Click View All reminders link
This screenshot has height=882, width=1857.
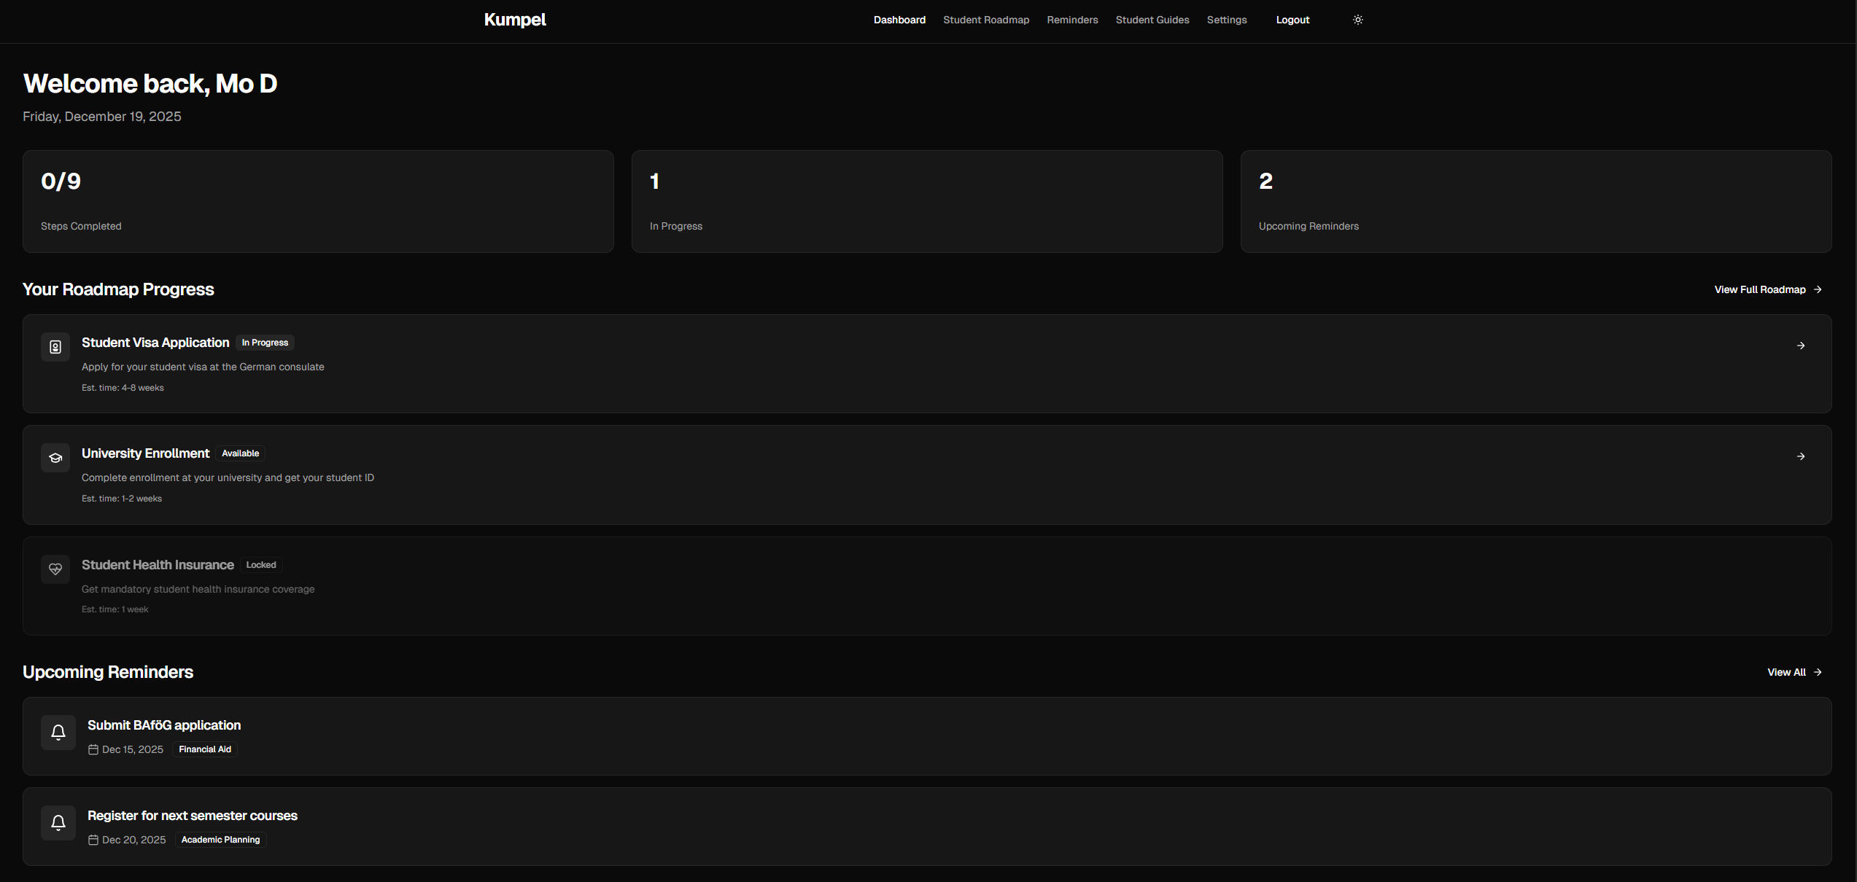point(1794,672)
